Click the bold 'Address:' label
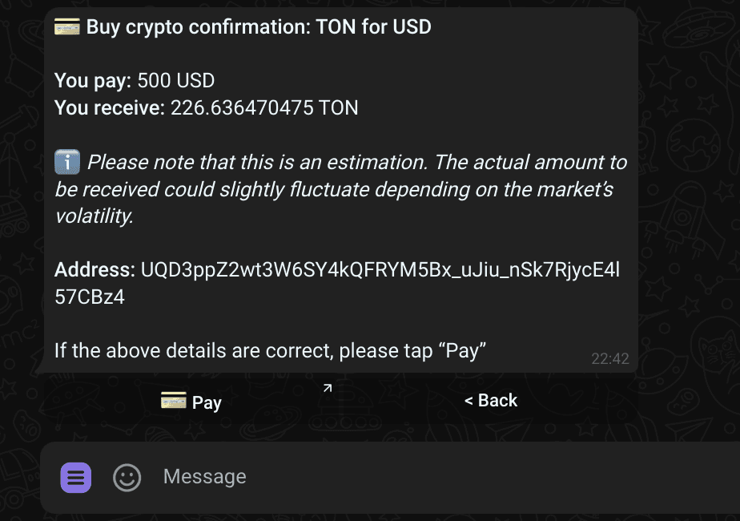 (95, 269)
